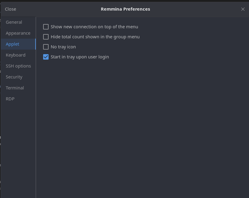Check the No tray icon box
249x198 pixels.
tap(46, 47)
